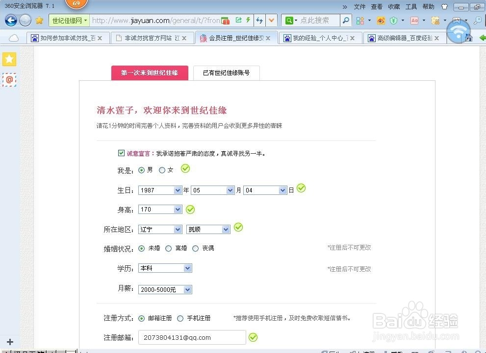Open the salary 2000-5000元 dropdown

click(165, 289)
